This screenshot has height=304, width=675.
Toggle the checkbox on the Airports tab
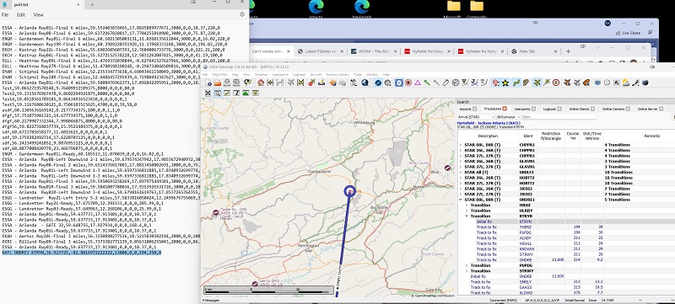tap(475, 109)
